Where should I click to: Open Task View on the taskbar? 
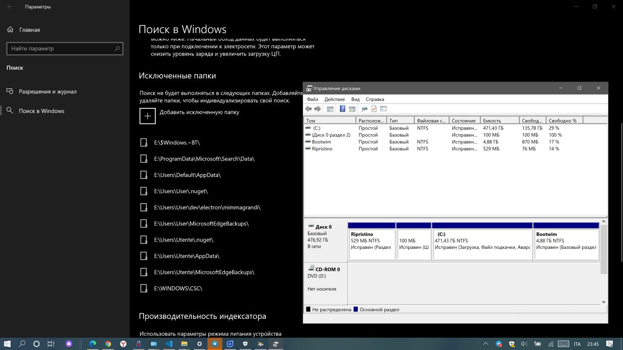coord(51,344)
